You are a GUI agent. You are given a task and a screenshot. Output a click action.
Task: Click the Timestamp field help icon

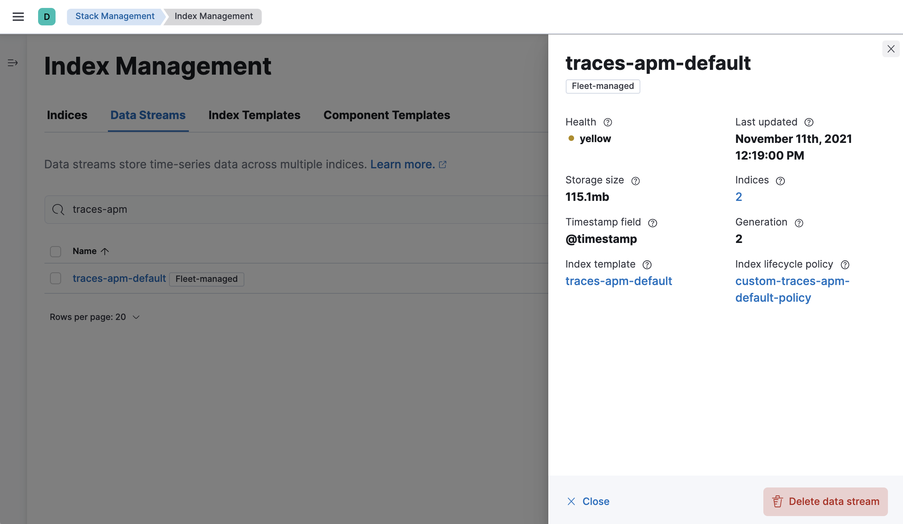pyautogui.click(x=653, y=223)
